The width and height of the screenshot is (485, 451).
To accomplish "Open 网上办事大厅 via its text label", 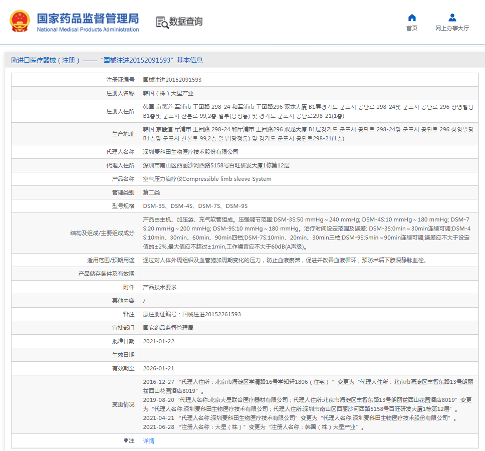I will (452, 29).
